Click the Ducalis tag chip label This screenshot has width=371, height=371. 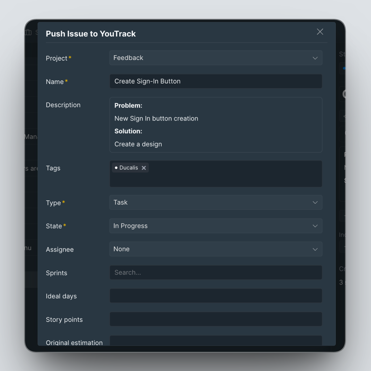click(129, 168)
